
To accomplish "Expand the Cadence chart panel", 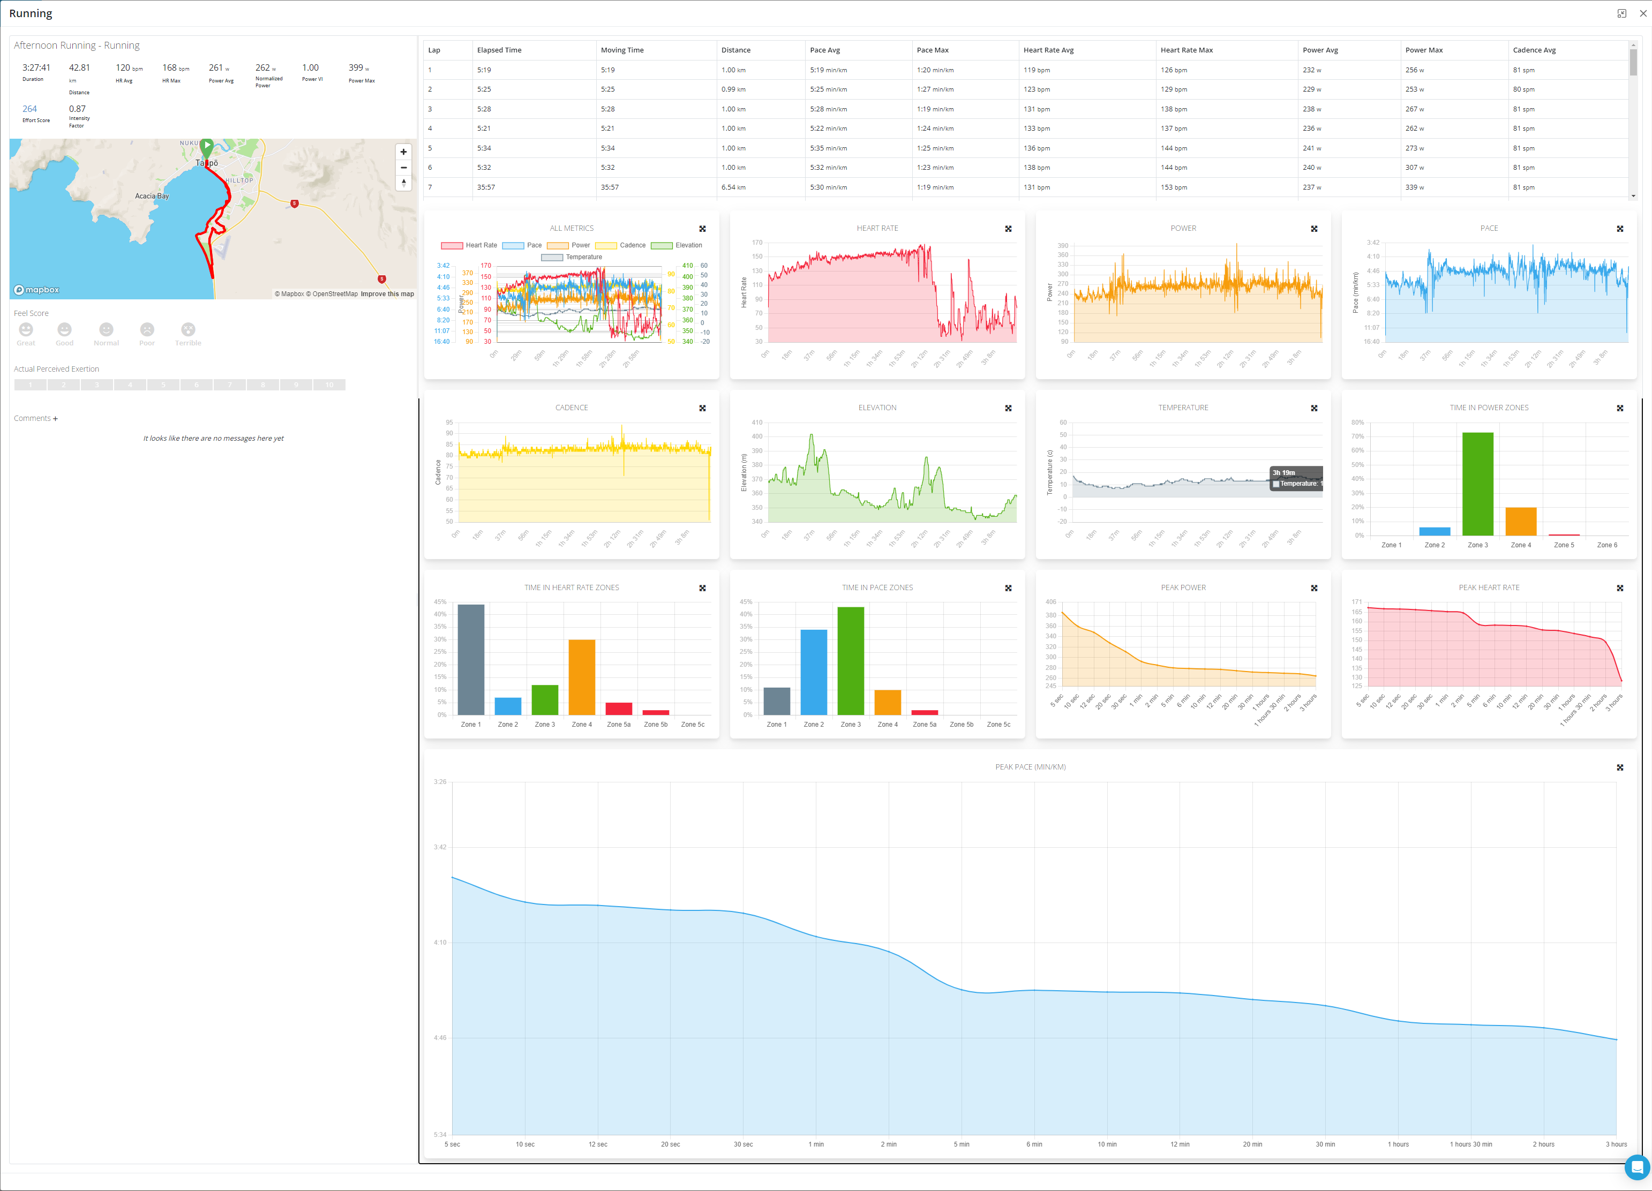I will coord(702,409).
